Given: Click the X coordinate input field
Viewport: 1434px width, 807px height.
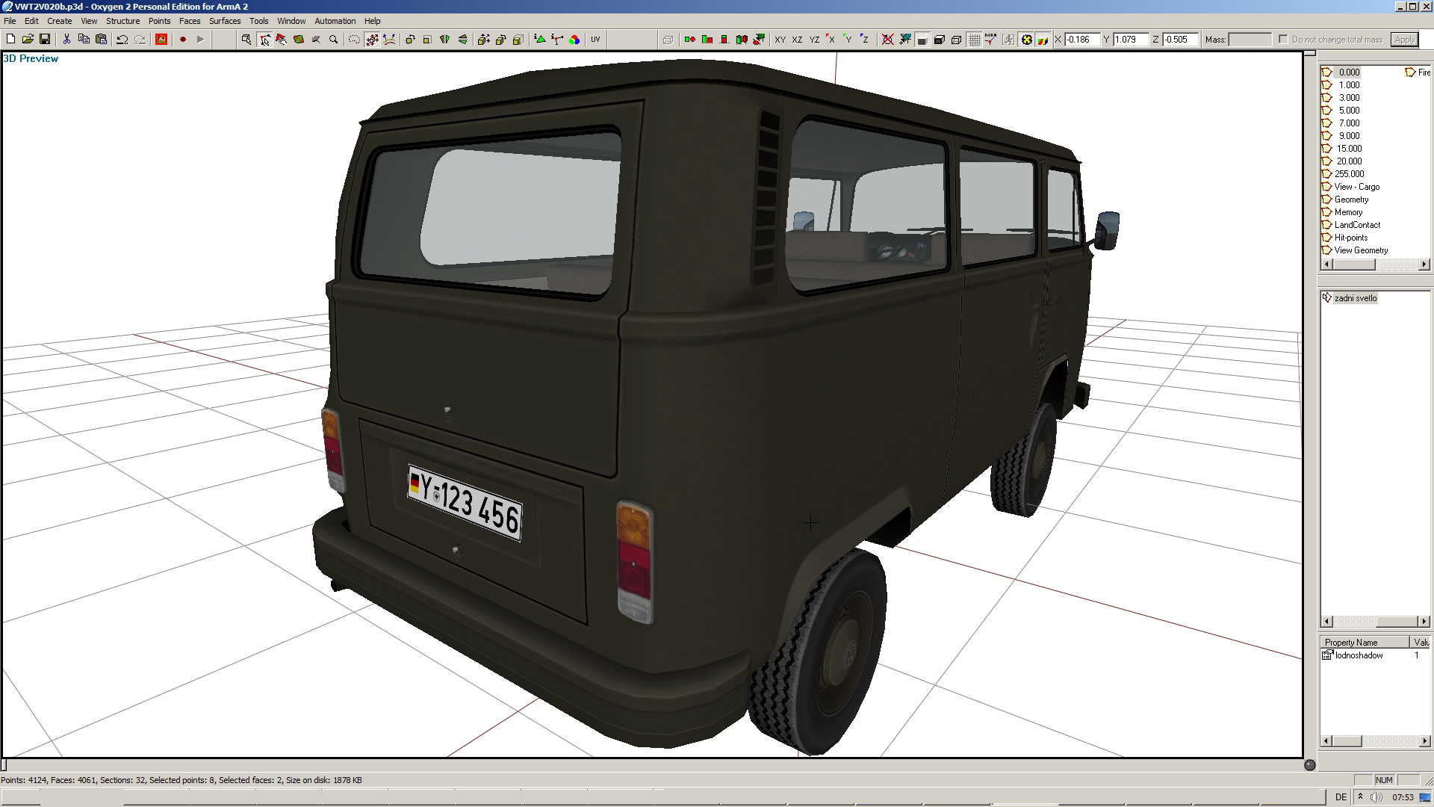Looking at the screenshot, I should pyautogui.click(x=1081, y=40).
